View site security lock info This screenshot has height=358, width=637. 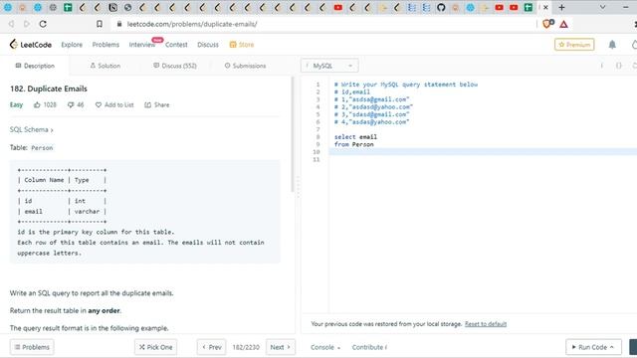click(x=119, y=24)
